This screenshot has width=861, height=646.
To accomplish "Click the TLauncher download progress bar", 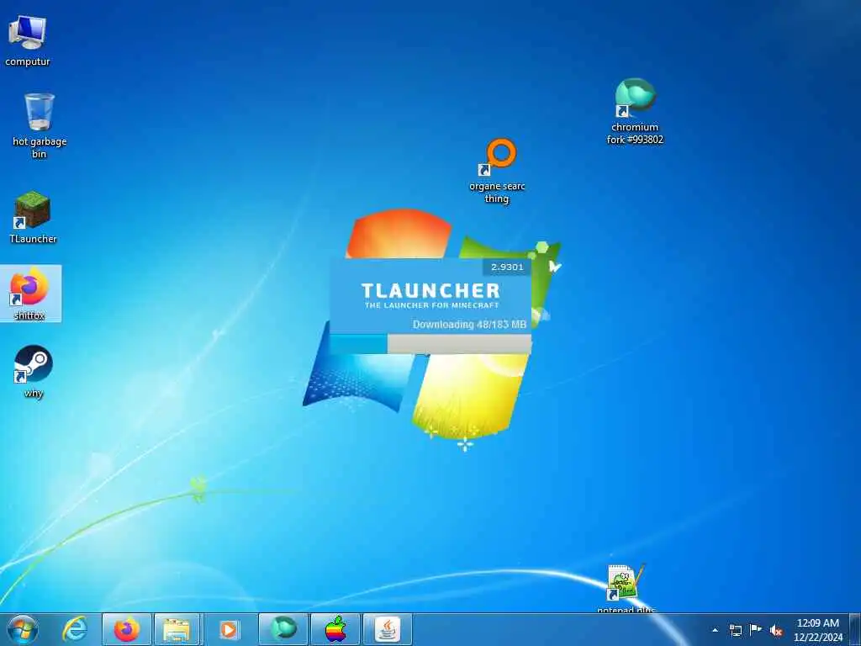I will [430, 344].
